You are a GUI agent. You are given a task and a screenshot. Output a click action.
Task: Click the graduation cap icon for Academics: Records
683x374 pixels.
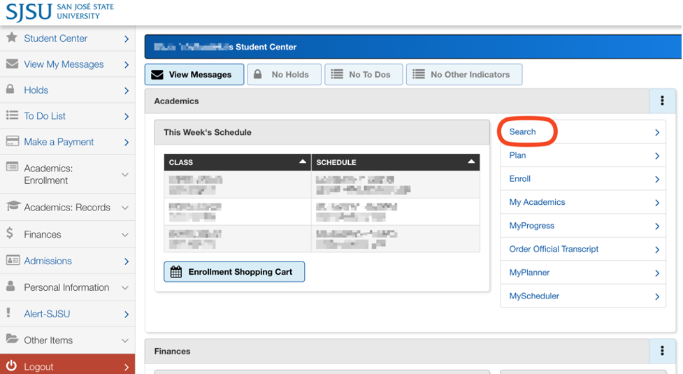coord(13,207)
